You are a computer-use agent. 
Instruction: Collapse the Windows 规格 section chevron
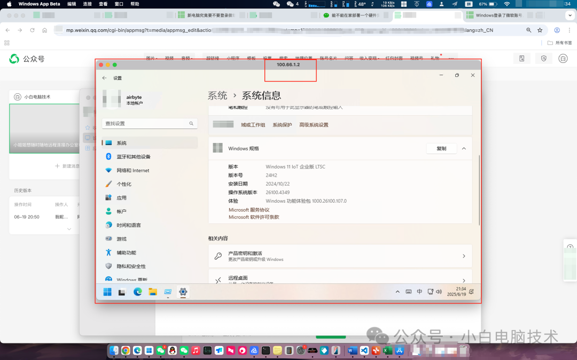click(x=464, y=148)
